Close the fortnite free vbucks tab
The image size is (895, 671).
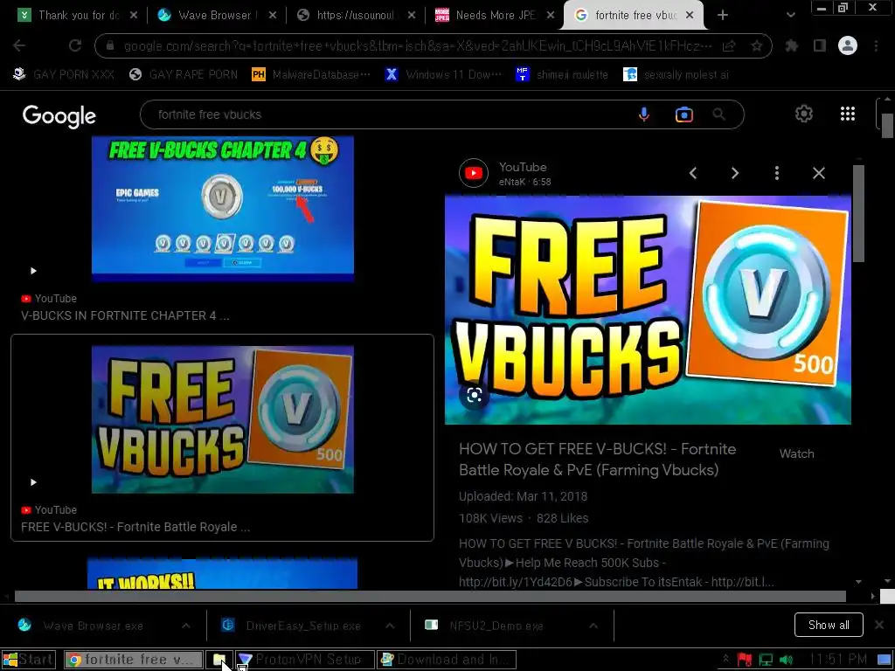coord(690,16)
